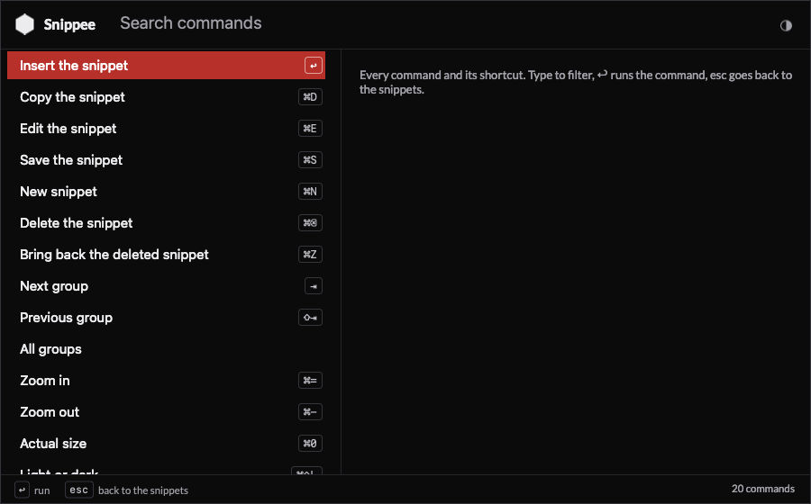The image size is (811, 504).
Task: Select the Previous group command
Action: [x=166, y=317]
